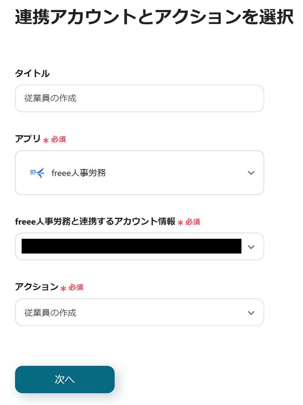Screen dimensions: 303x405
Task: Click the 連携アカウントとアクションを選択 page heading
Action: [154, 17]
